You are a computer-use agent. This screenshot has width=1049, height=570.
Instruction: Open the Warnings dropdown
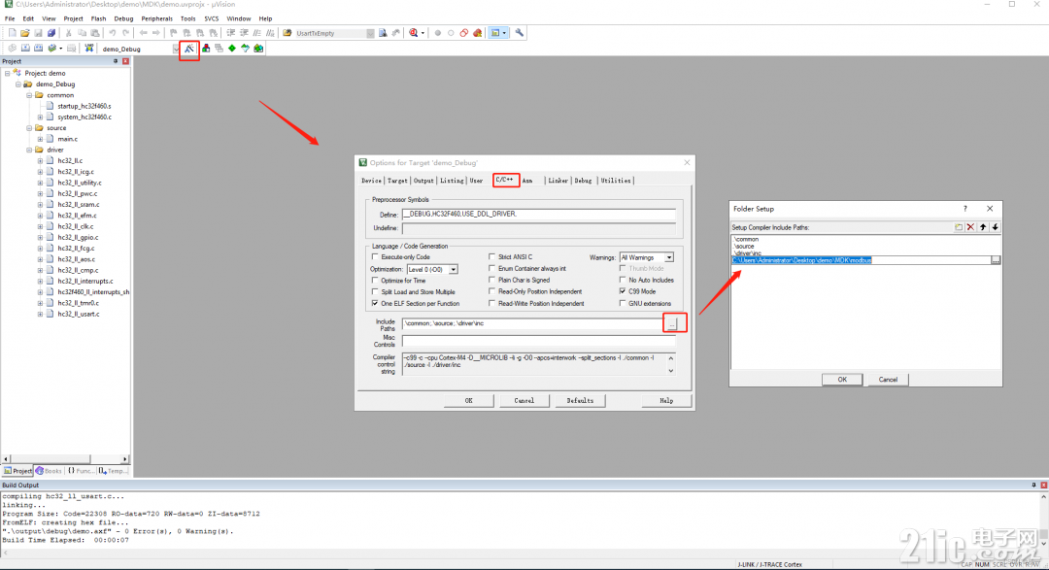coord(668,257)
